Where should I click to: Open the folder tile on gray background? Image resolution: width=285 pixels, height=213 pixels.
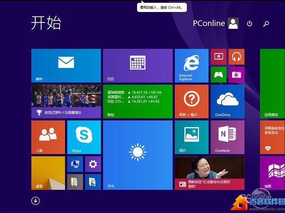click(75, 182)
